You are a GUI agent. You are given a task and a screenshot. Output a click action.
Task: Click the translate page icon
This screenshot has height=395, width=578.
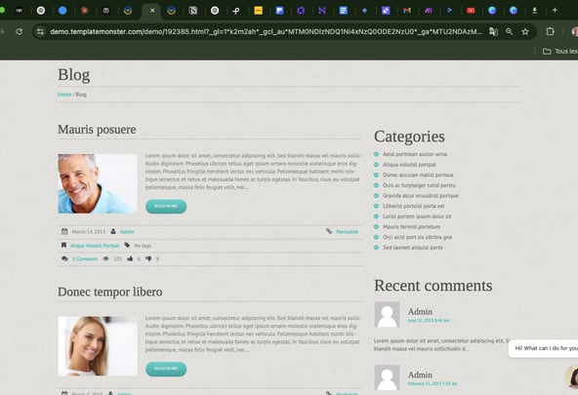click(x=493, y=31)
